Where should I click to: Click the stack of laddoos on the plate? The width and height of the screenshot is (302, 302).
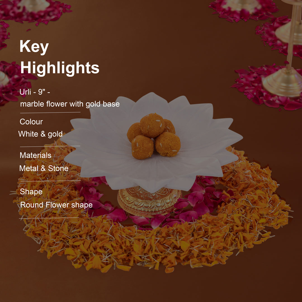tap(154, 136)
